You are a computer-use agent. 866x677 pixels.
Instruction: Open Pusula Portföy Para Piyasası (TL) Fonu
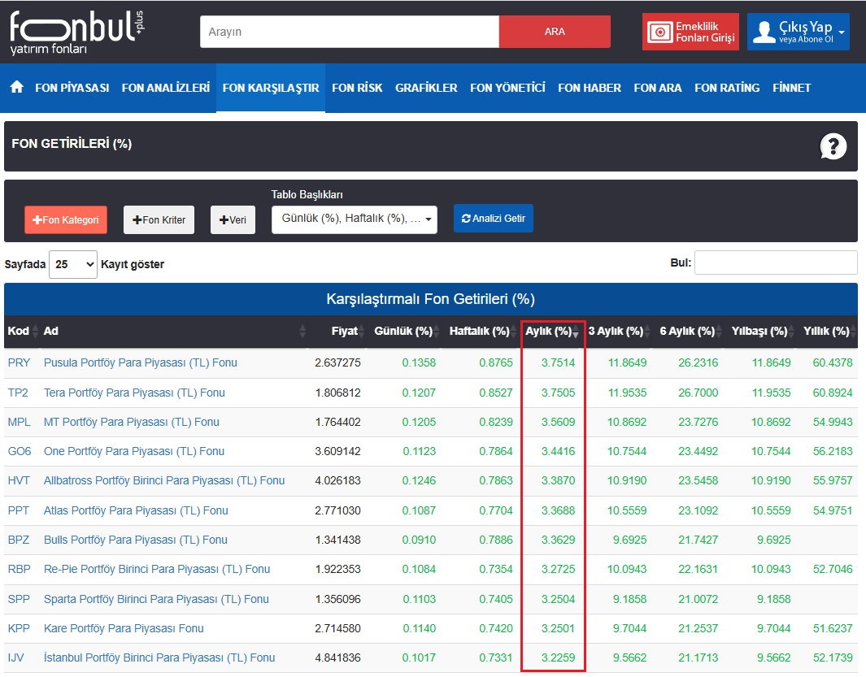141,362
